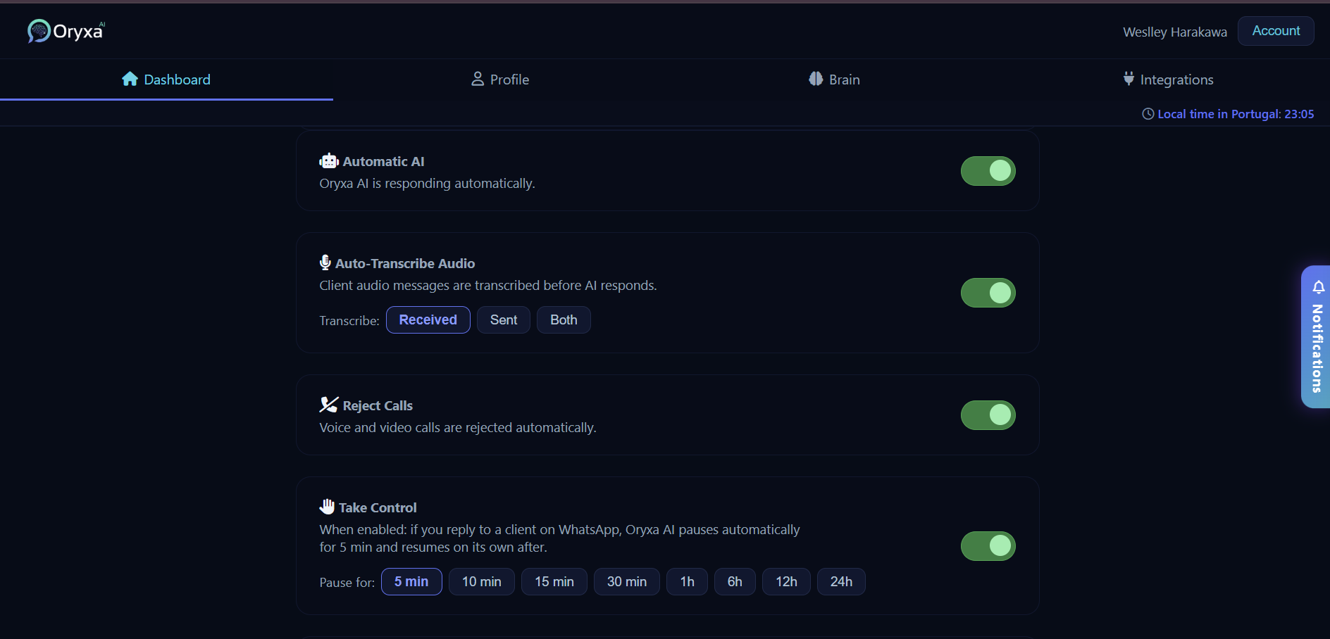Open the Dashboard tab
The width and height of the screenshot is (1330, 639).
tap(166, 80)
